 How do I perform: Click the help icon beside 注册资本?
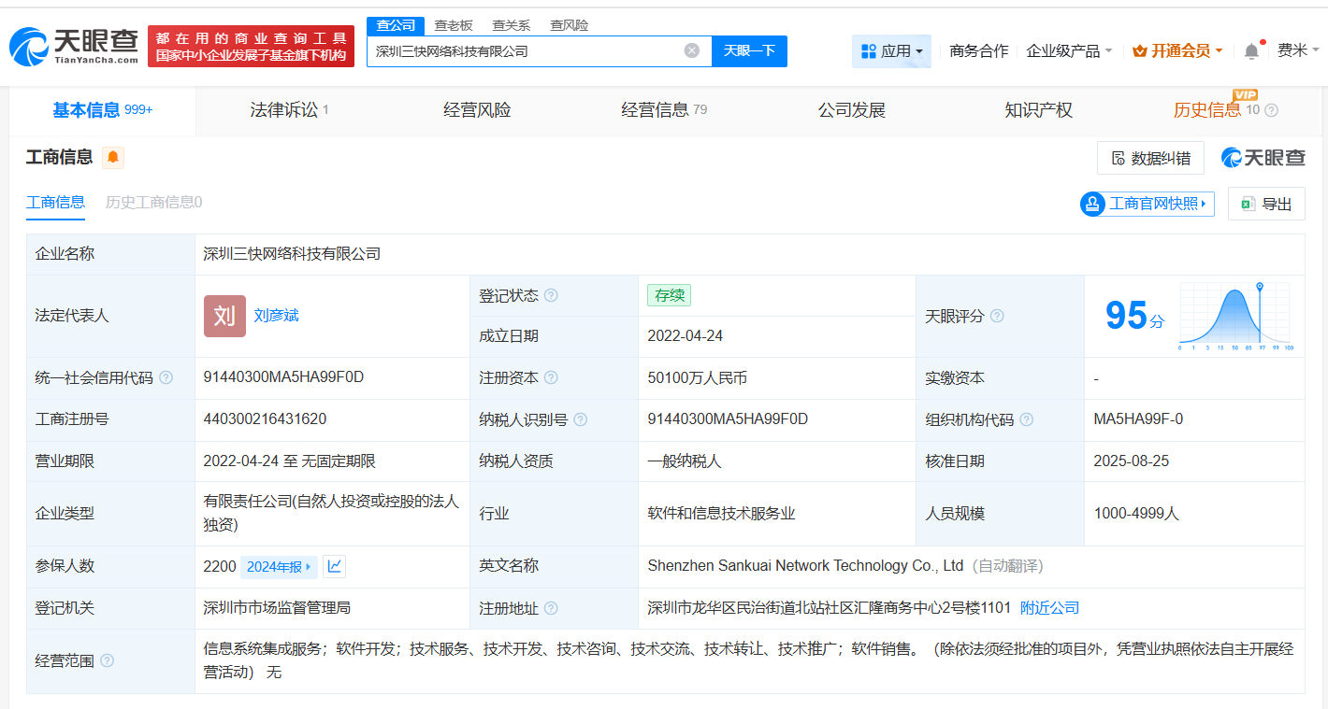553,377
